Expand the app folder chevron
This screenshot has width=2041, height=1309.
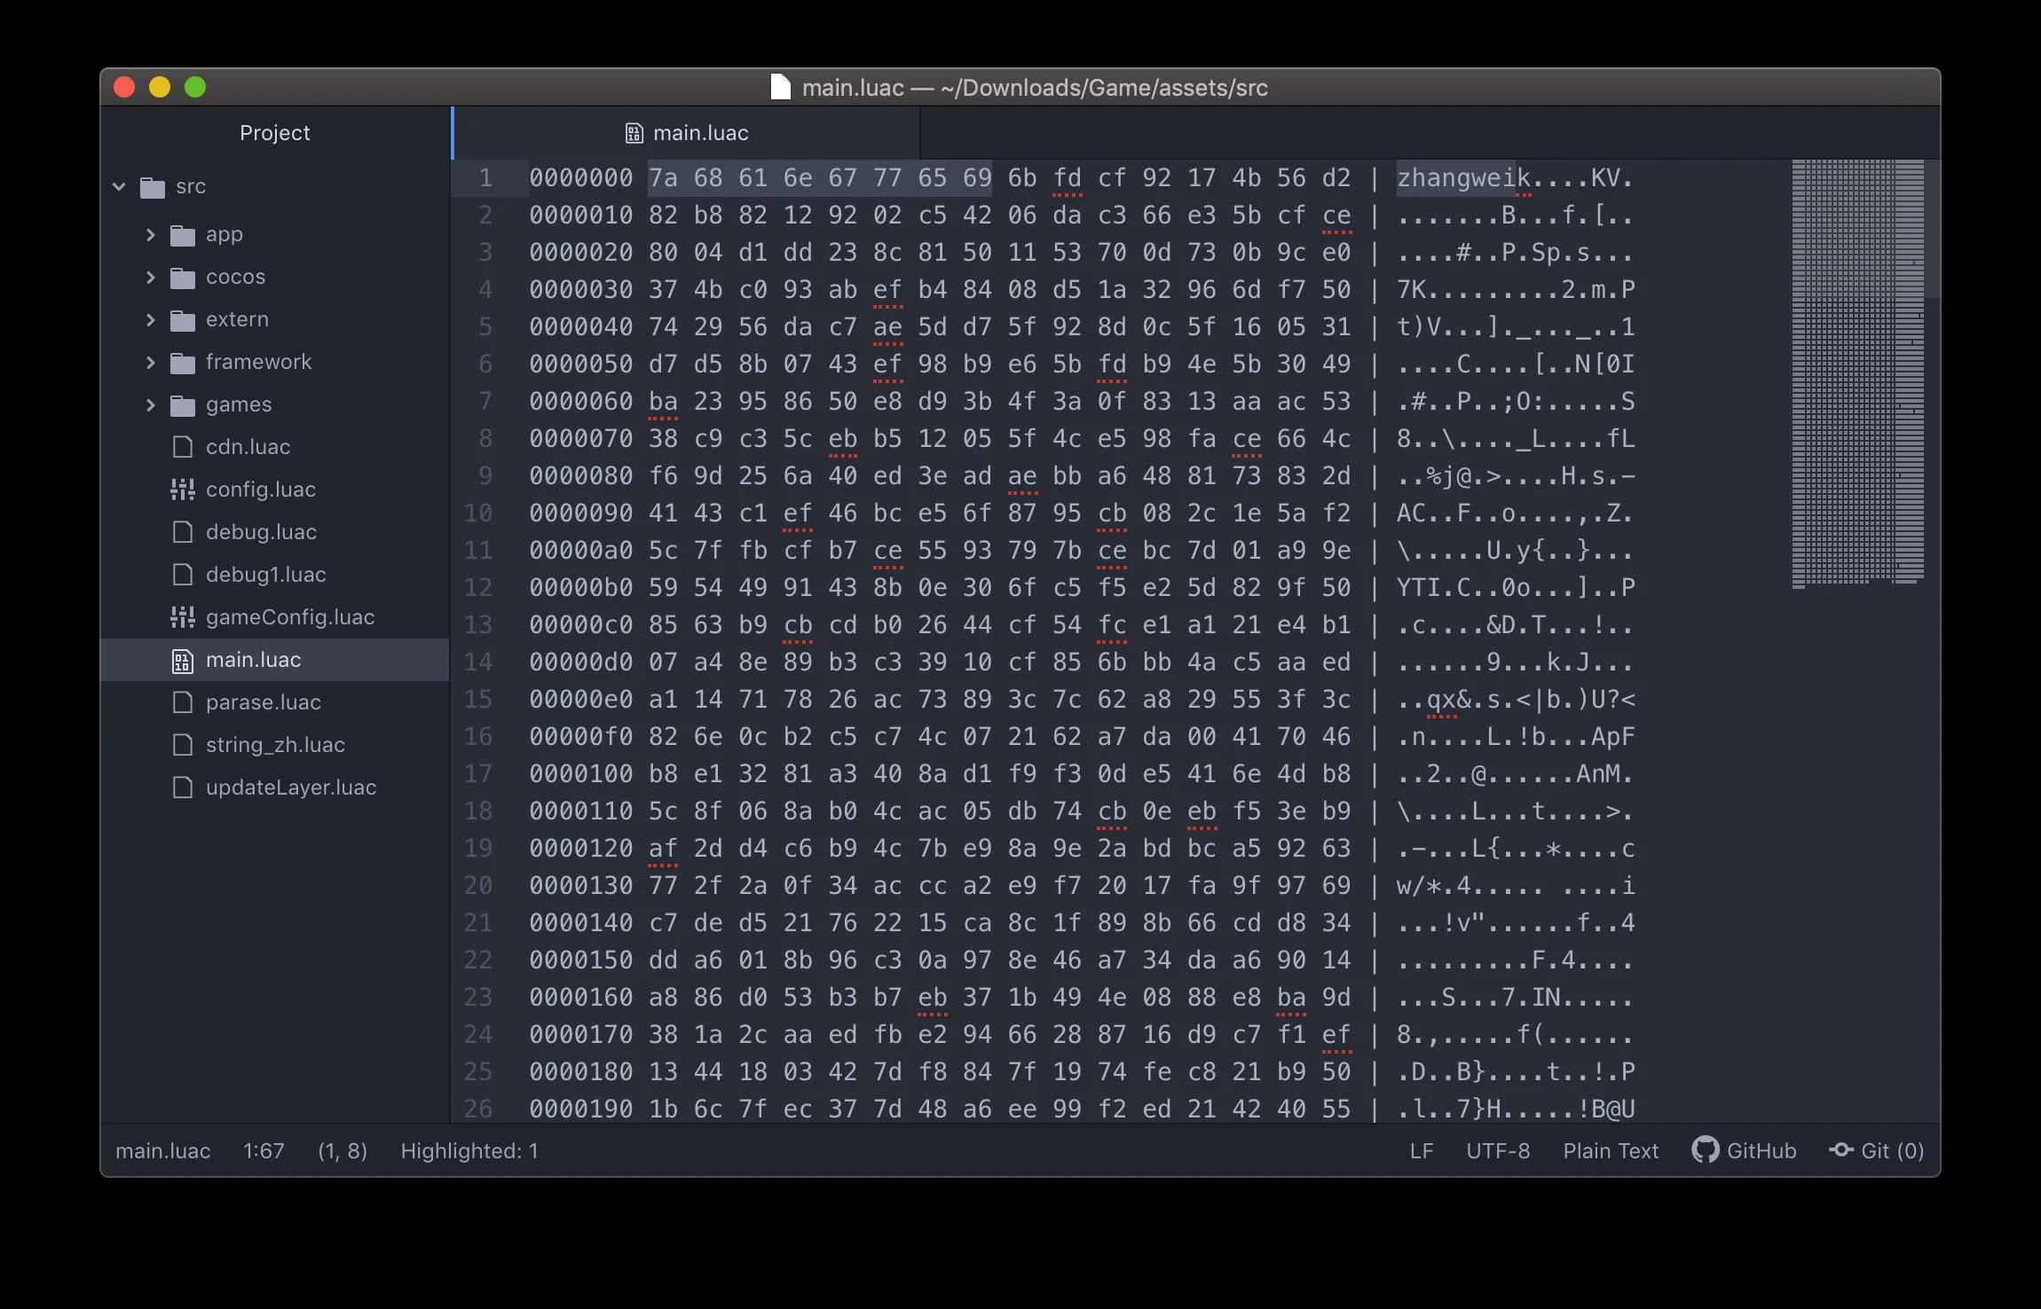pos(150,235)
